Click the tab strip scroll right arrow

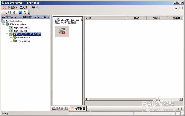(182, 109)
